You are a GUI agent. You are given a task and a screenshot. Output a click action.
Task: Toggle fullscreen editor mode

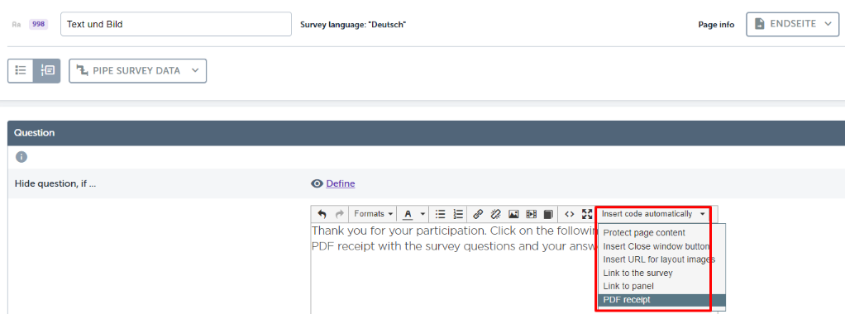(x=587, y=214)
